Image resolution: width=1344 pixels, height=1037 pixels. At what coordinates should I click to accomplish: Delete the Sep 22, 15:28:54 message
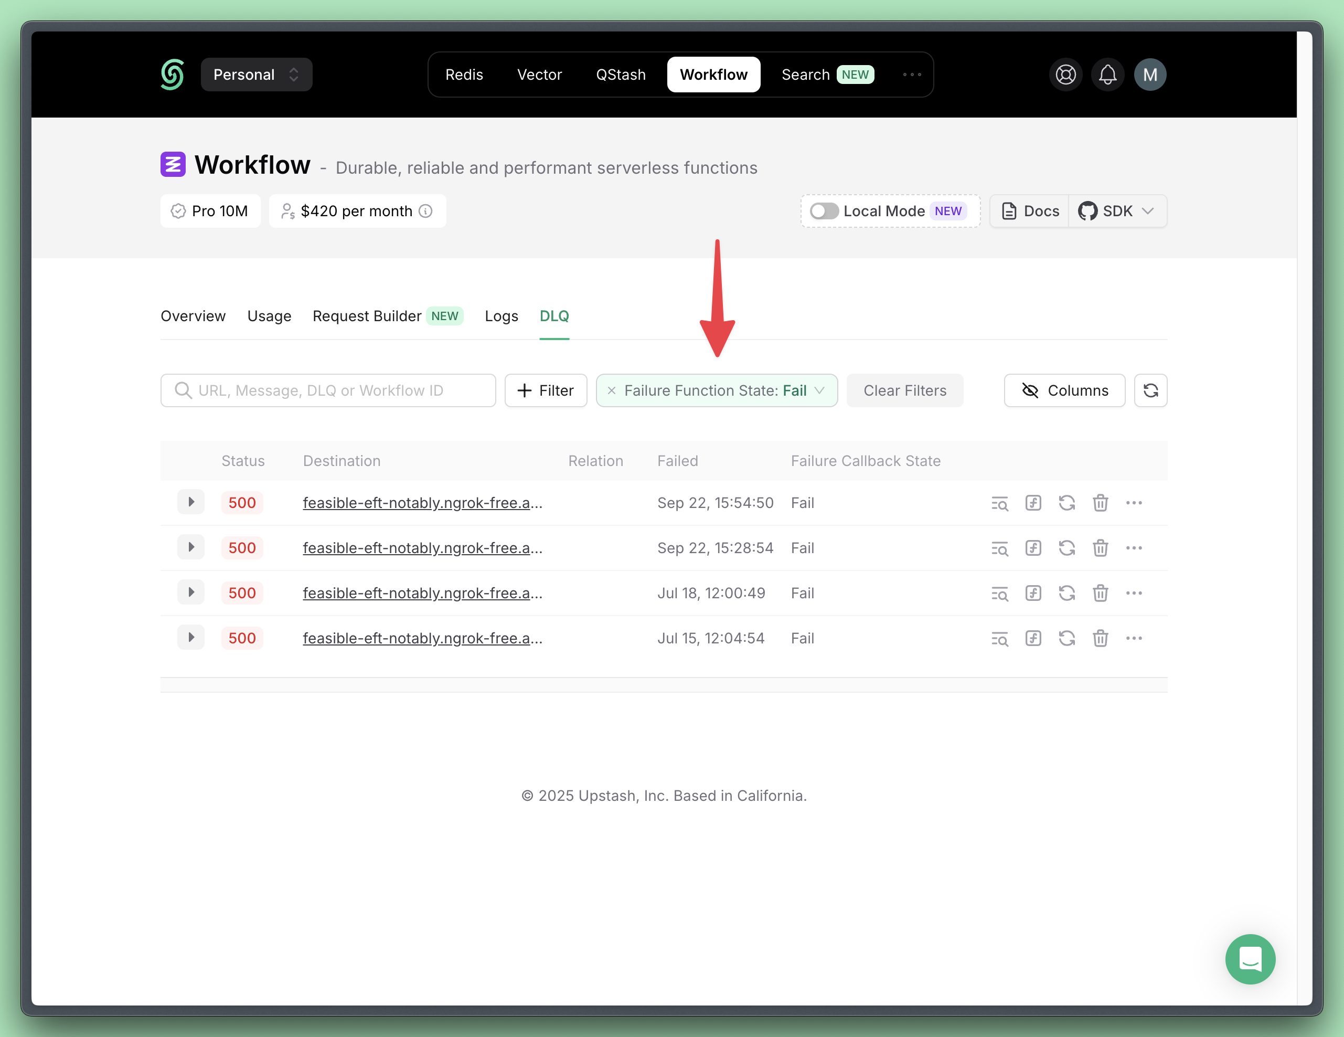pos(1100,548)
